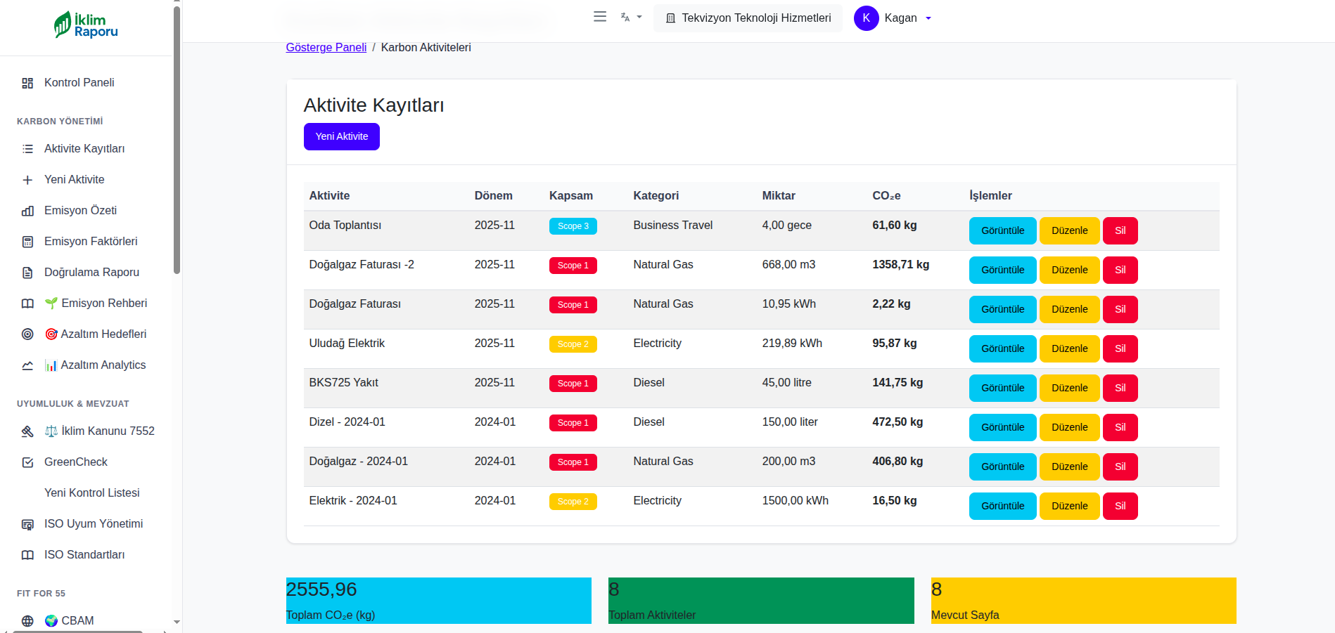Click the Kontrol Paneli dashboard icon
1335x633 pixels.
27,83
